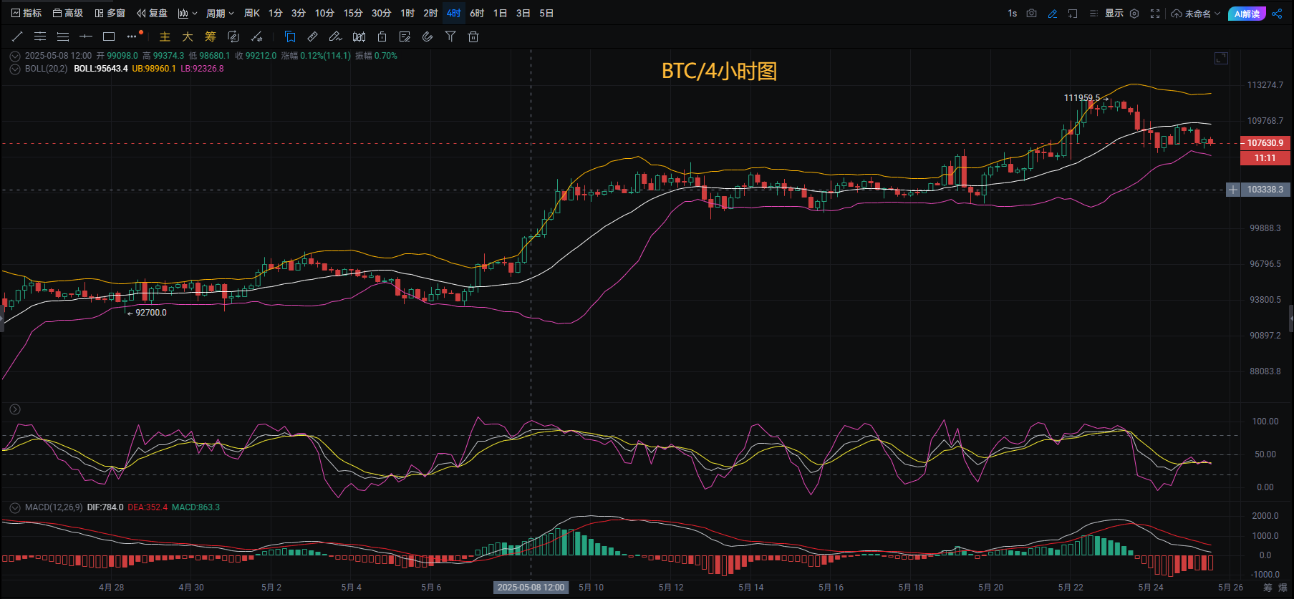1294x599 pixels.
Task: Click the current price label 107630.9
Action: pyautogui.click(x=1265, y=143)
